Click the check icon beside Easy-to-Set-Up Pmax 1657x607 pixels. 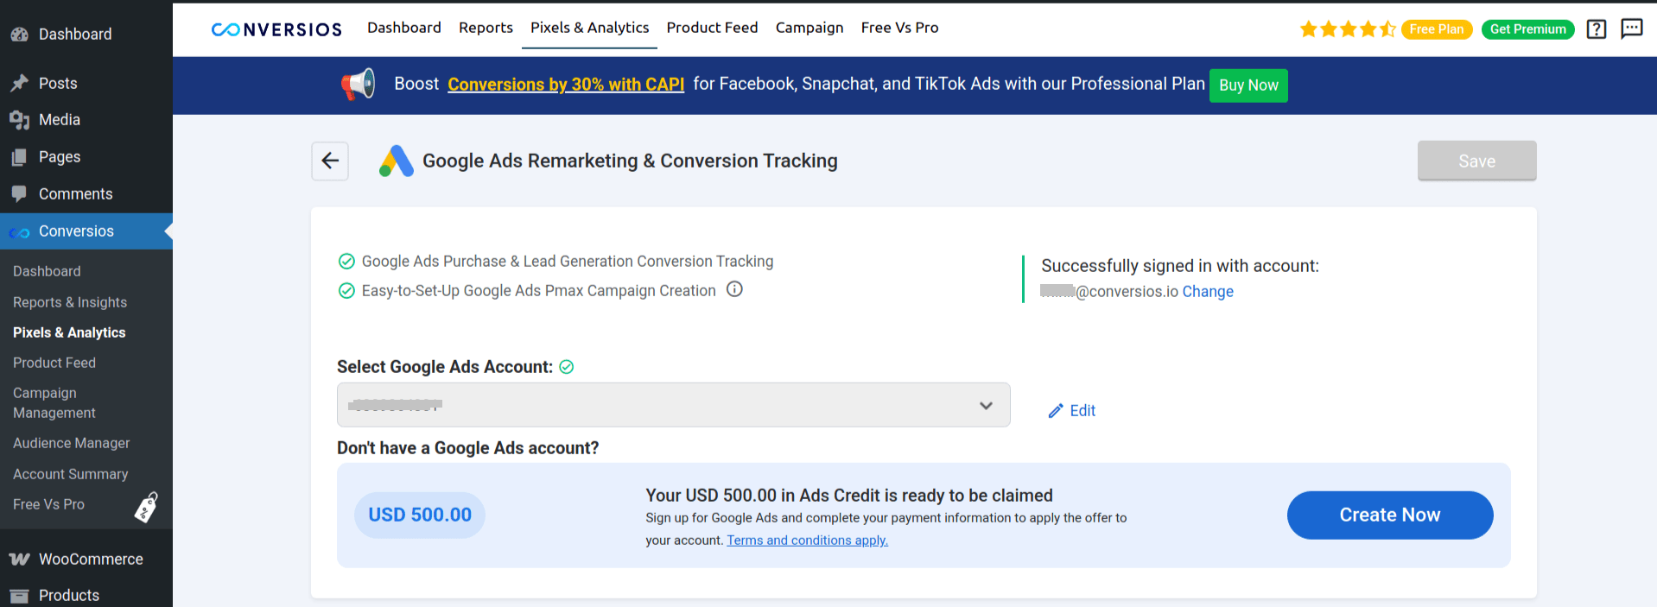click(x=346, y=291)
